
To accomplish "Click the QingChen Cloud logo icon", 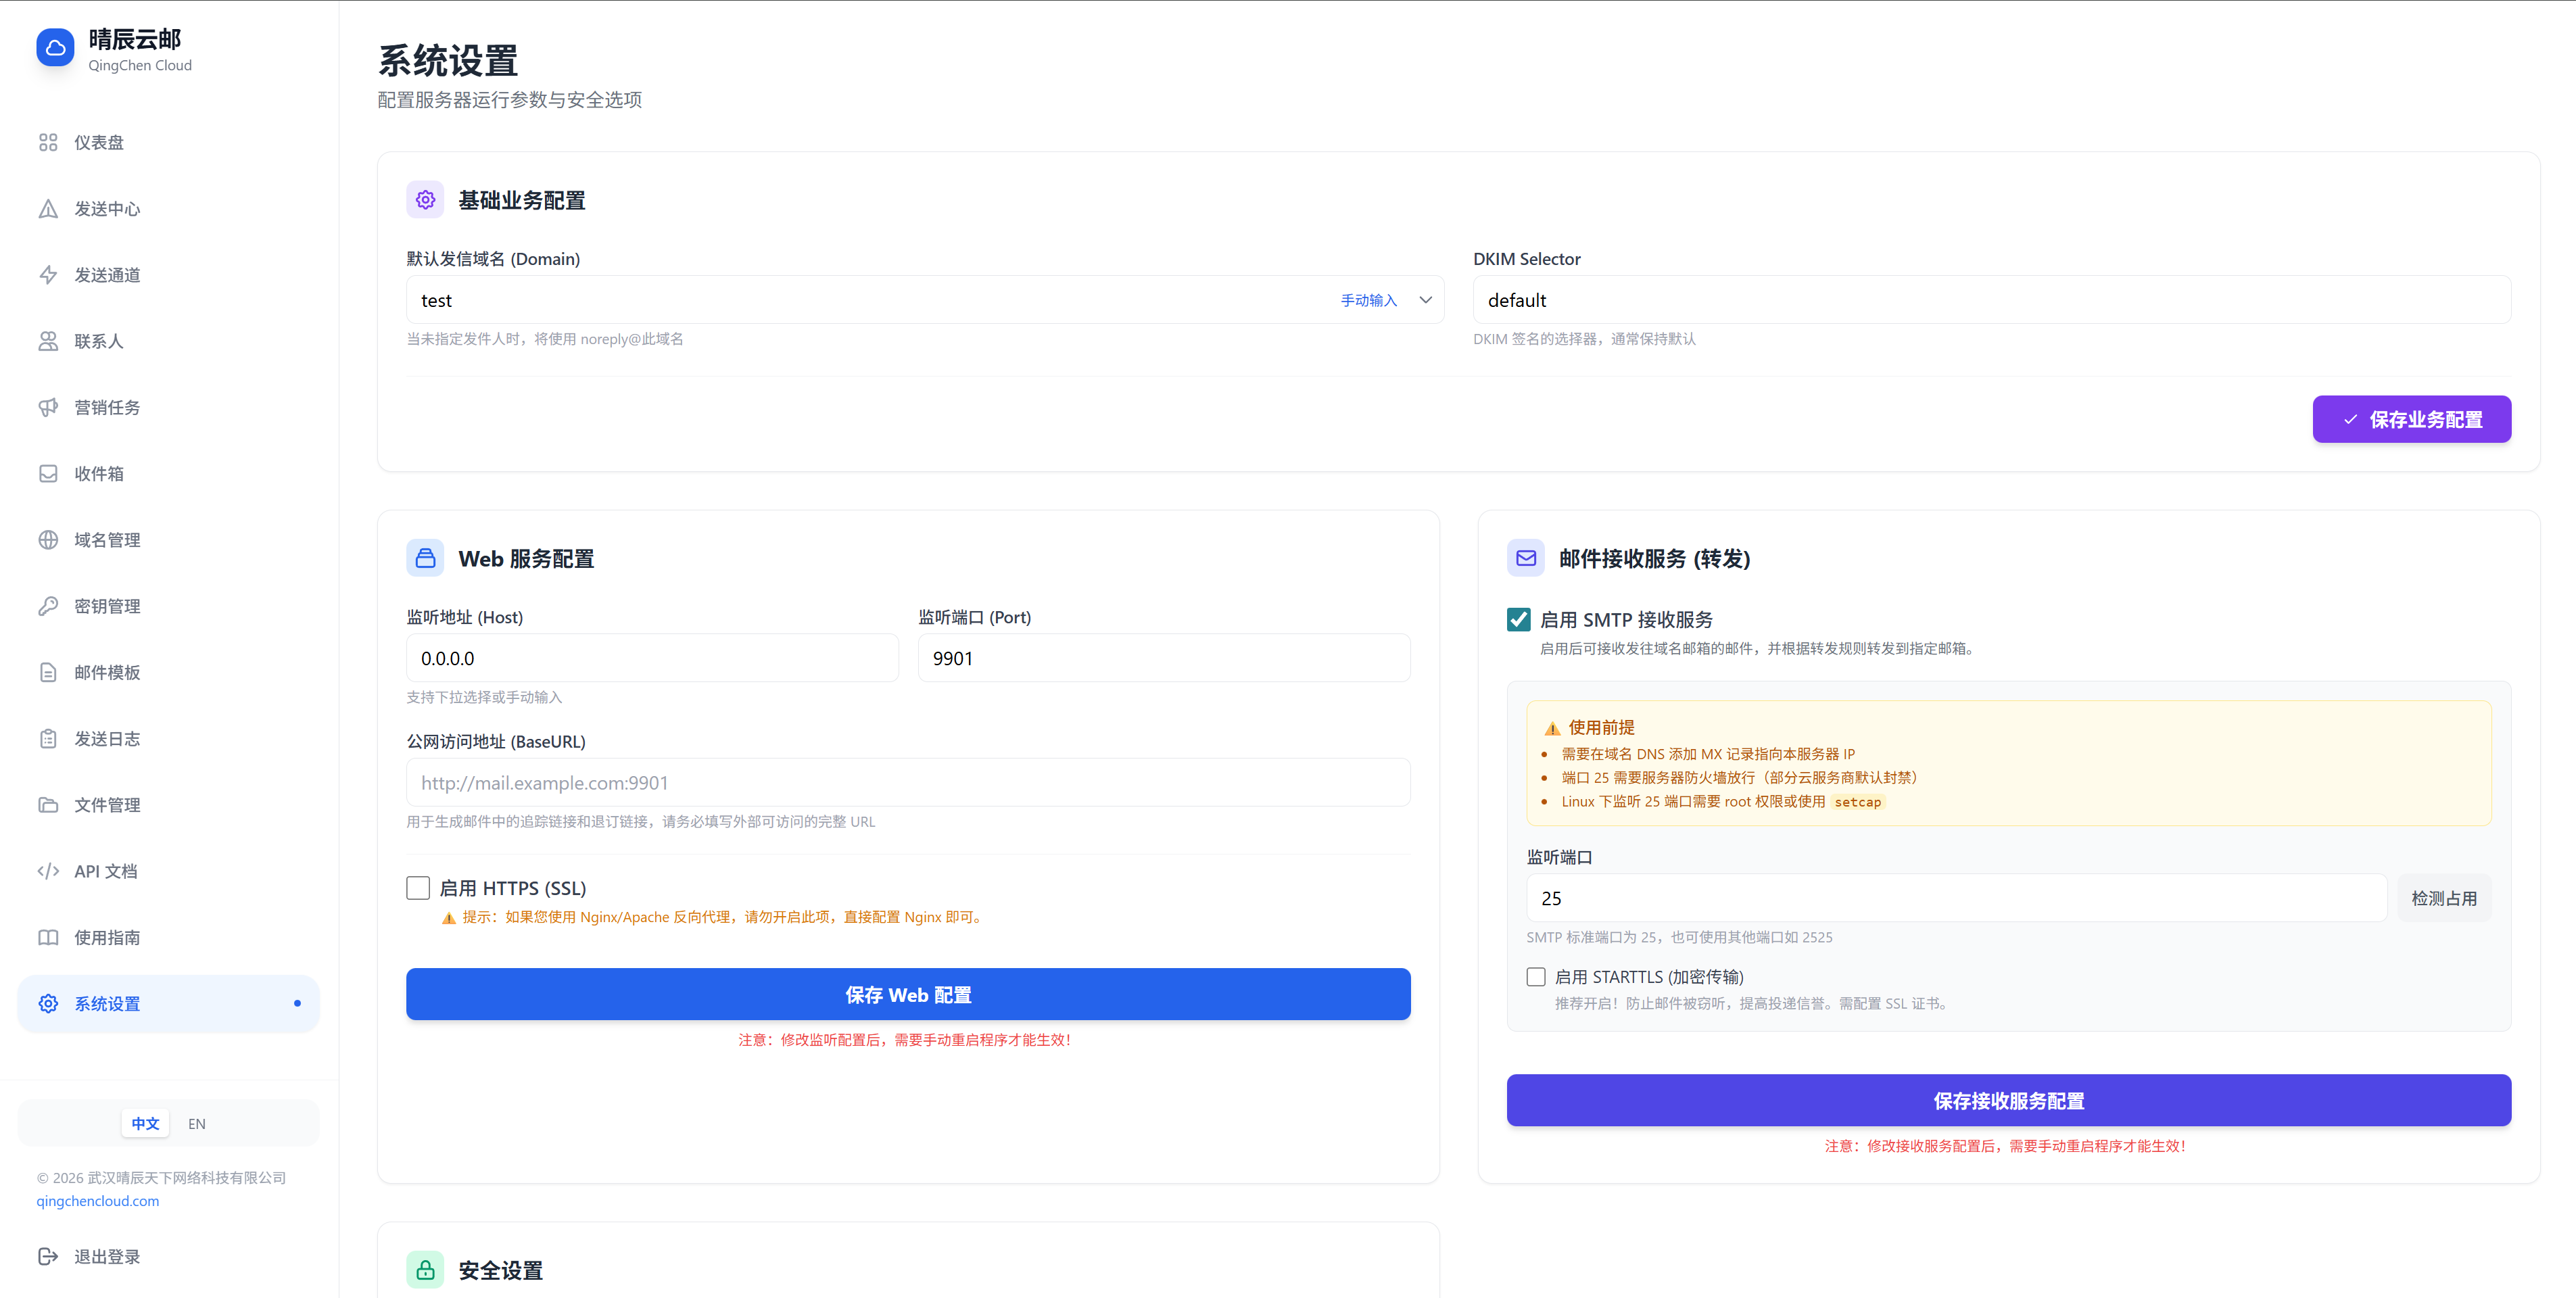I will click(55, 48).
